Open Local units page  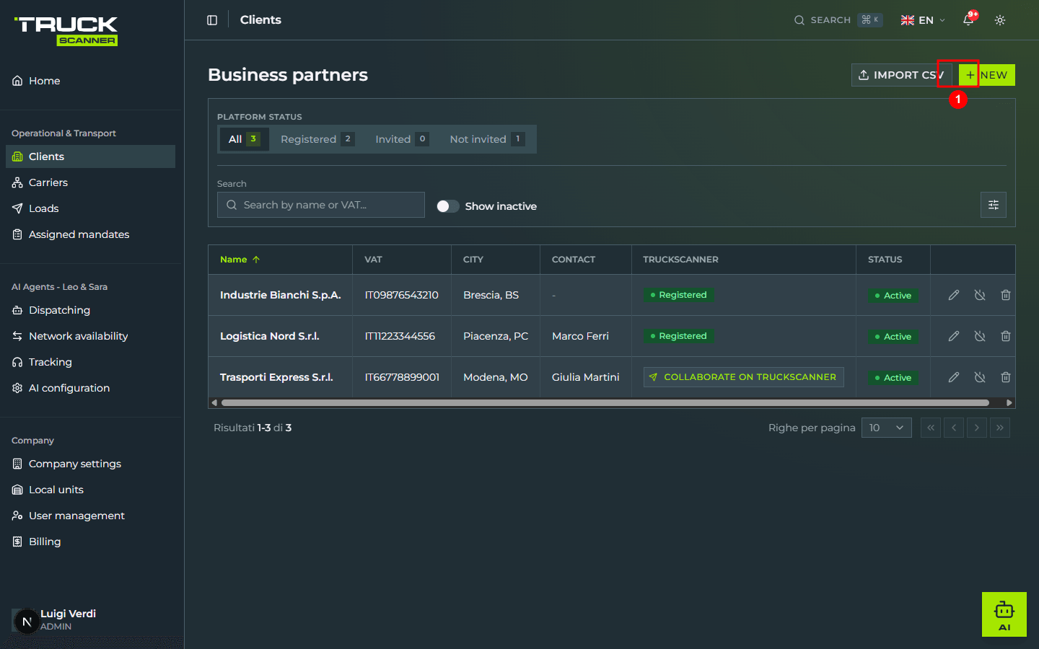pos(90,490)
